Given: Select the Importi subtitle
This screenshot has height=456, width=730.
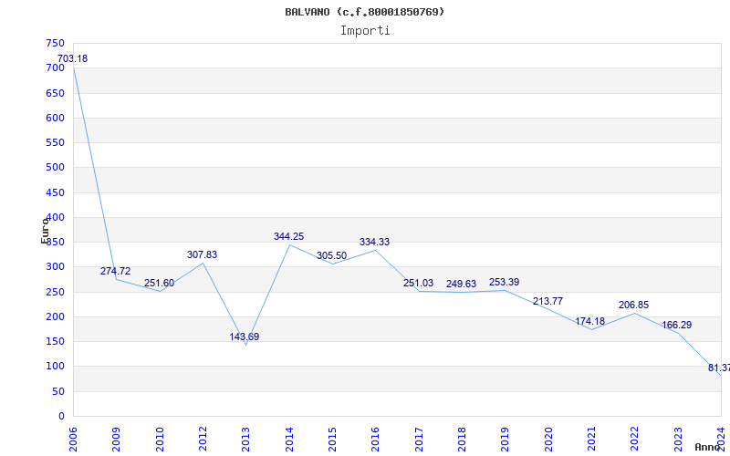Looking at the screenshot, I should click(365, 31).
